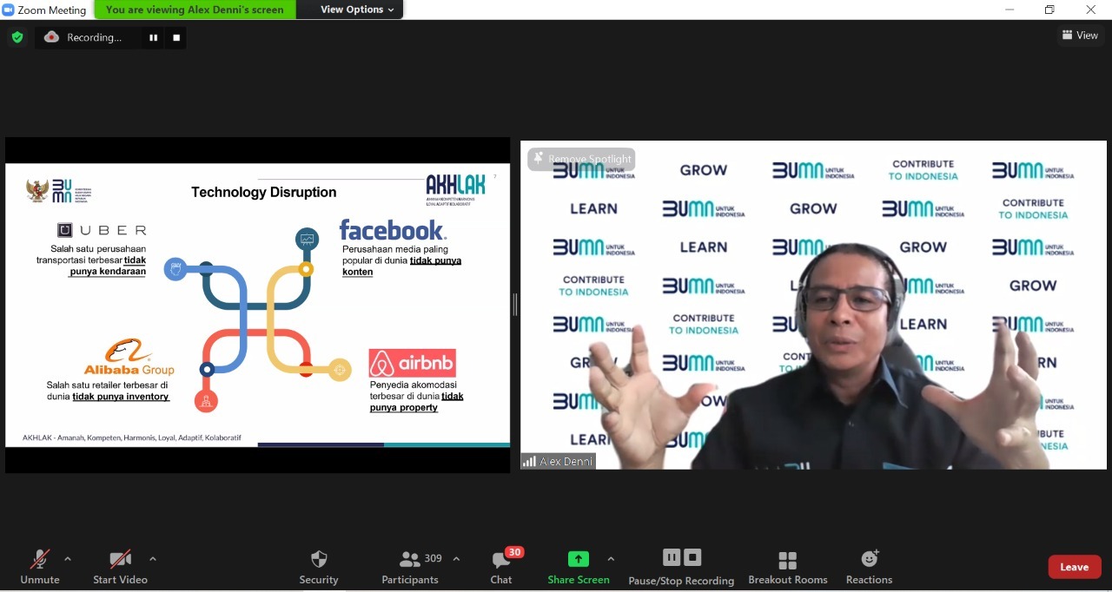Pause recording in the top recording bar
The height and width of the screenshot is (592, 1112).
click(x=154, y=37)
